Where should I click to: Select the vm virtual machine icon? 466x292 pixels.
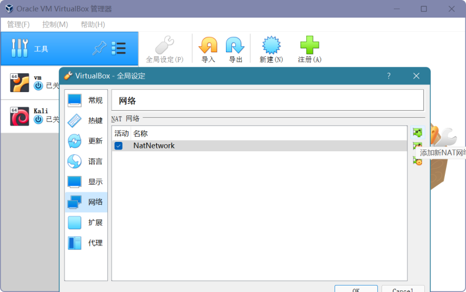tap(19, 83)
